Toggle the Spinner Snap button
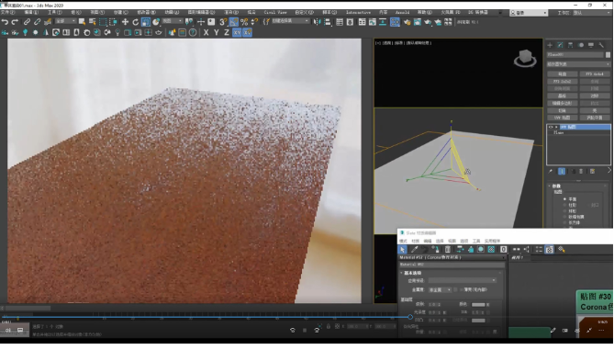The width and height of the screenshot is (614, 350). 254,22
